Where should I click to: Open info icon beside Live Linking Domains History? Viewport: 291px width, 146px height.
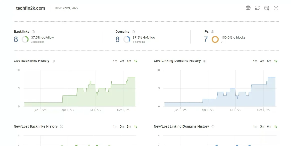coord(205,61)
